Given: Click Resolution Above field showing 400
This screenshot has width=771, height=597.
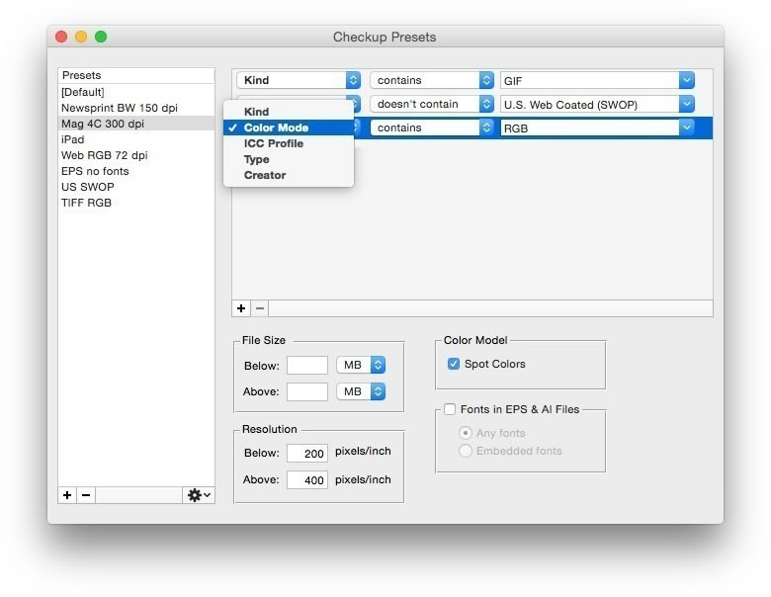Looking at the screenshot, I should 307,479.
